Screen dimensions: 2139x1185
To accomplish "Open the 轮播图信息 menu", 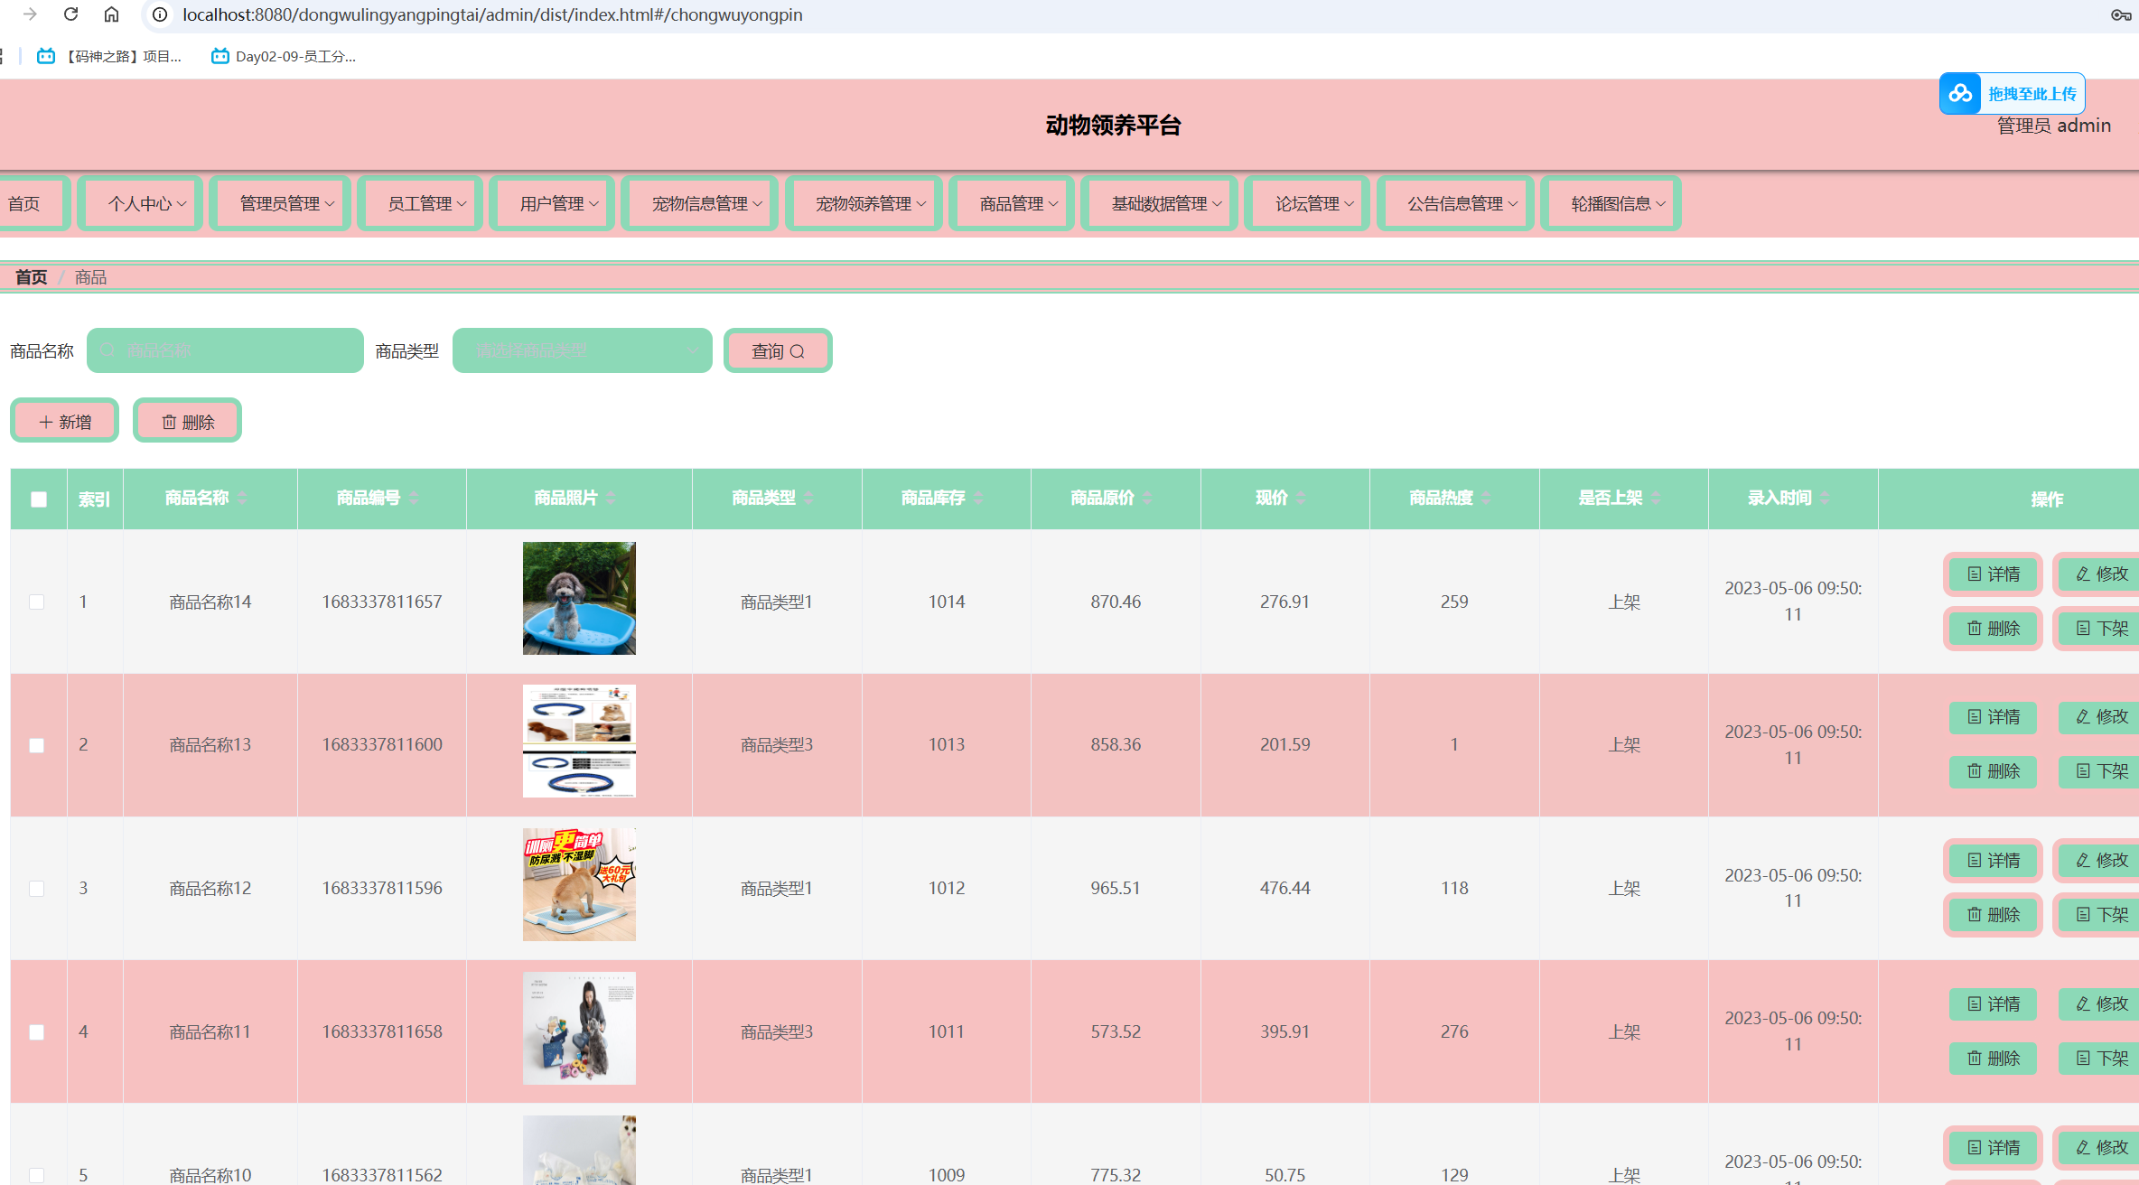I will pos(1611,204).
